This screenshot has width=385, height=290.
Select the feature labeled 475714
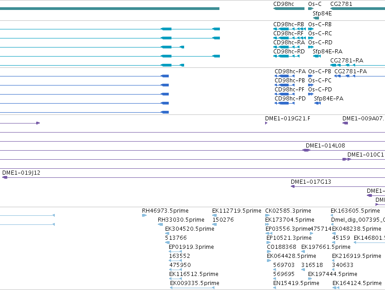pos(321,229)
